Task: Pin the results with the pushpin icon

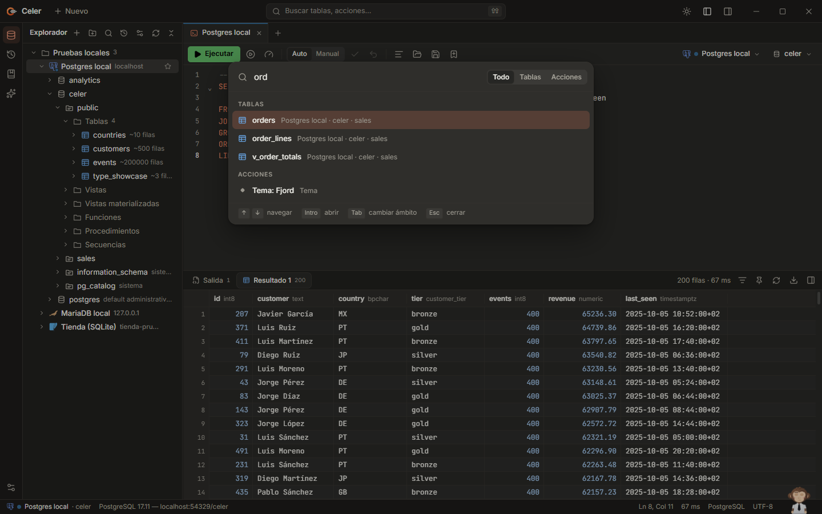Action: click(x=759, y=280)
